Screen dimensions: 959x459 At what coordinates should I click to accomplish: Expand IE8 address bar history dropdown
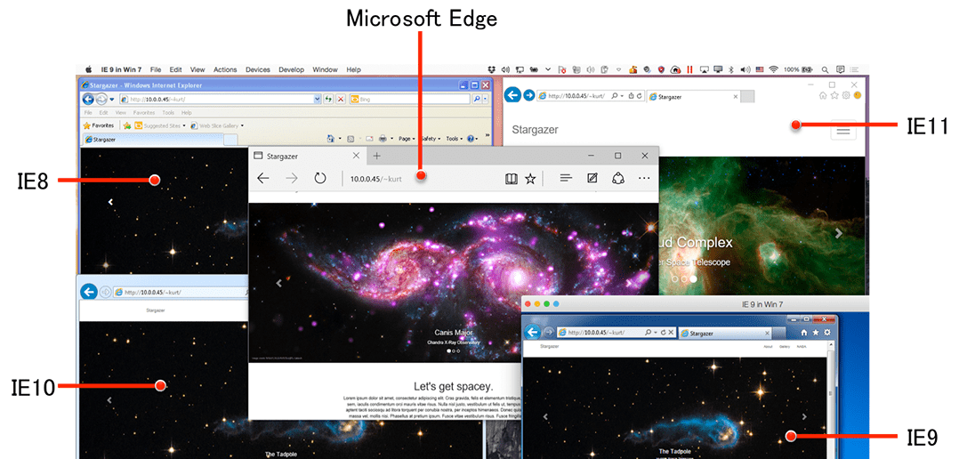coord(317,99)
